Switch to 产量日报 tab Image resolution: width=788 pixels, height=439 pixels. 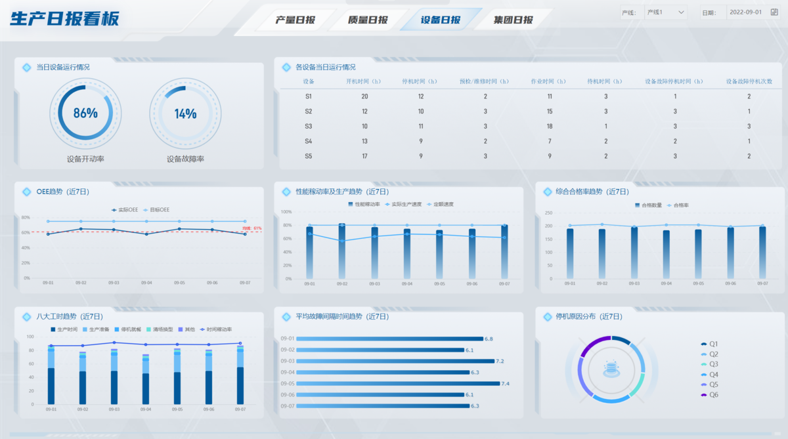click(x=295, y=20)
